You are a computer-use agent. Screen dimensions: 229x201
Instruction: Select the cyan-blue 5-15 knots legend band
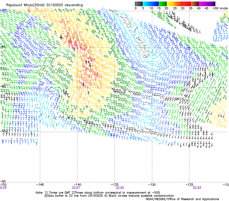pos(151,4)
